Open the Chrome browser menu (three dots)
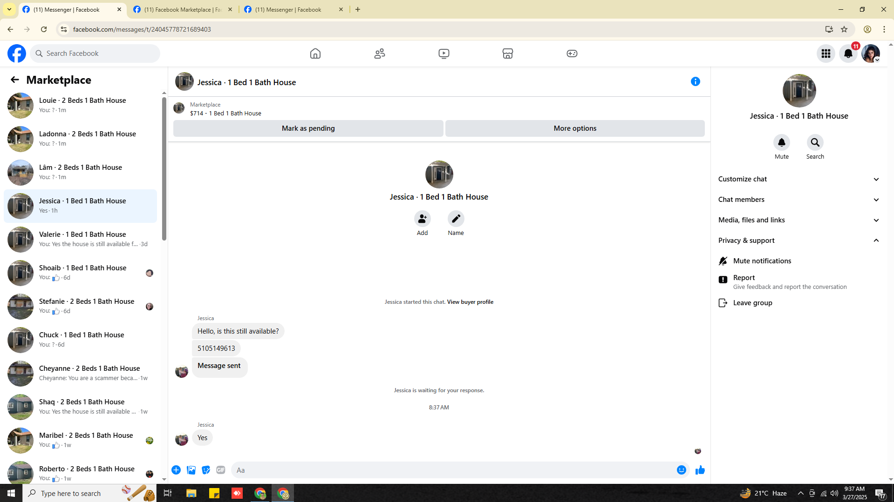Viewport: 894px width, 502px height. point(884,29)
